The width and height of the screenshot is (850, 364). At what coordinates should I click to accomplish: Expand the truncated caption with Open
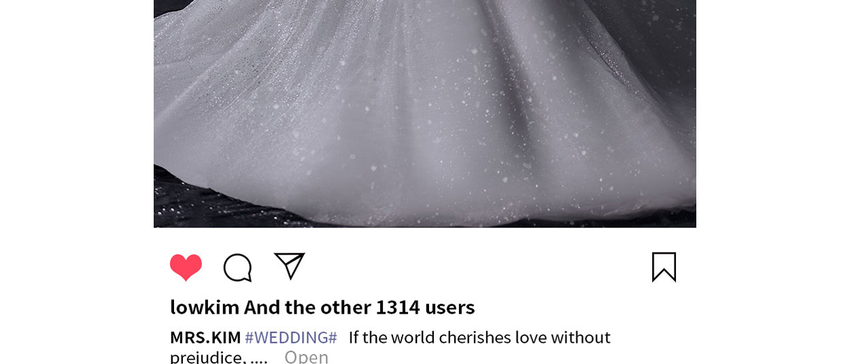[x=306, y=357]
